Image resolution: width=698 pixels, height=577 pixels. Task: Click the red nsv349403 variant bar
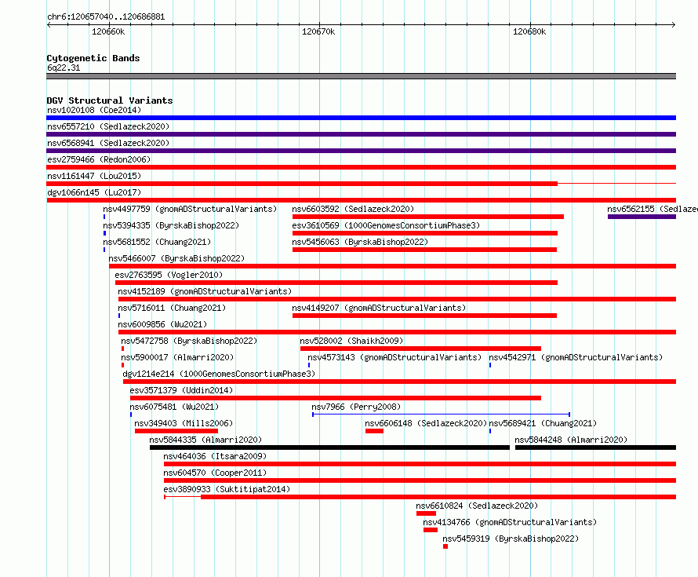[176, 431]
